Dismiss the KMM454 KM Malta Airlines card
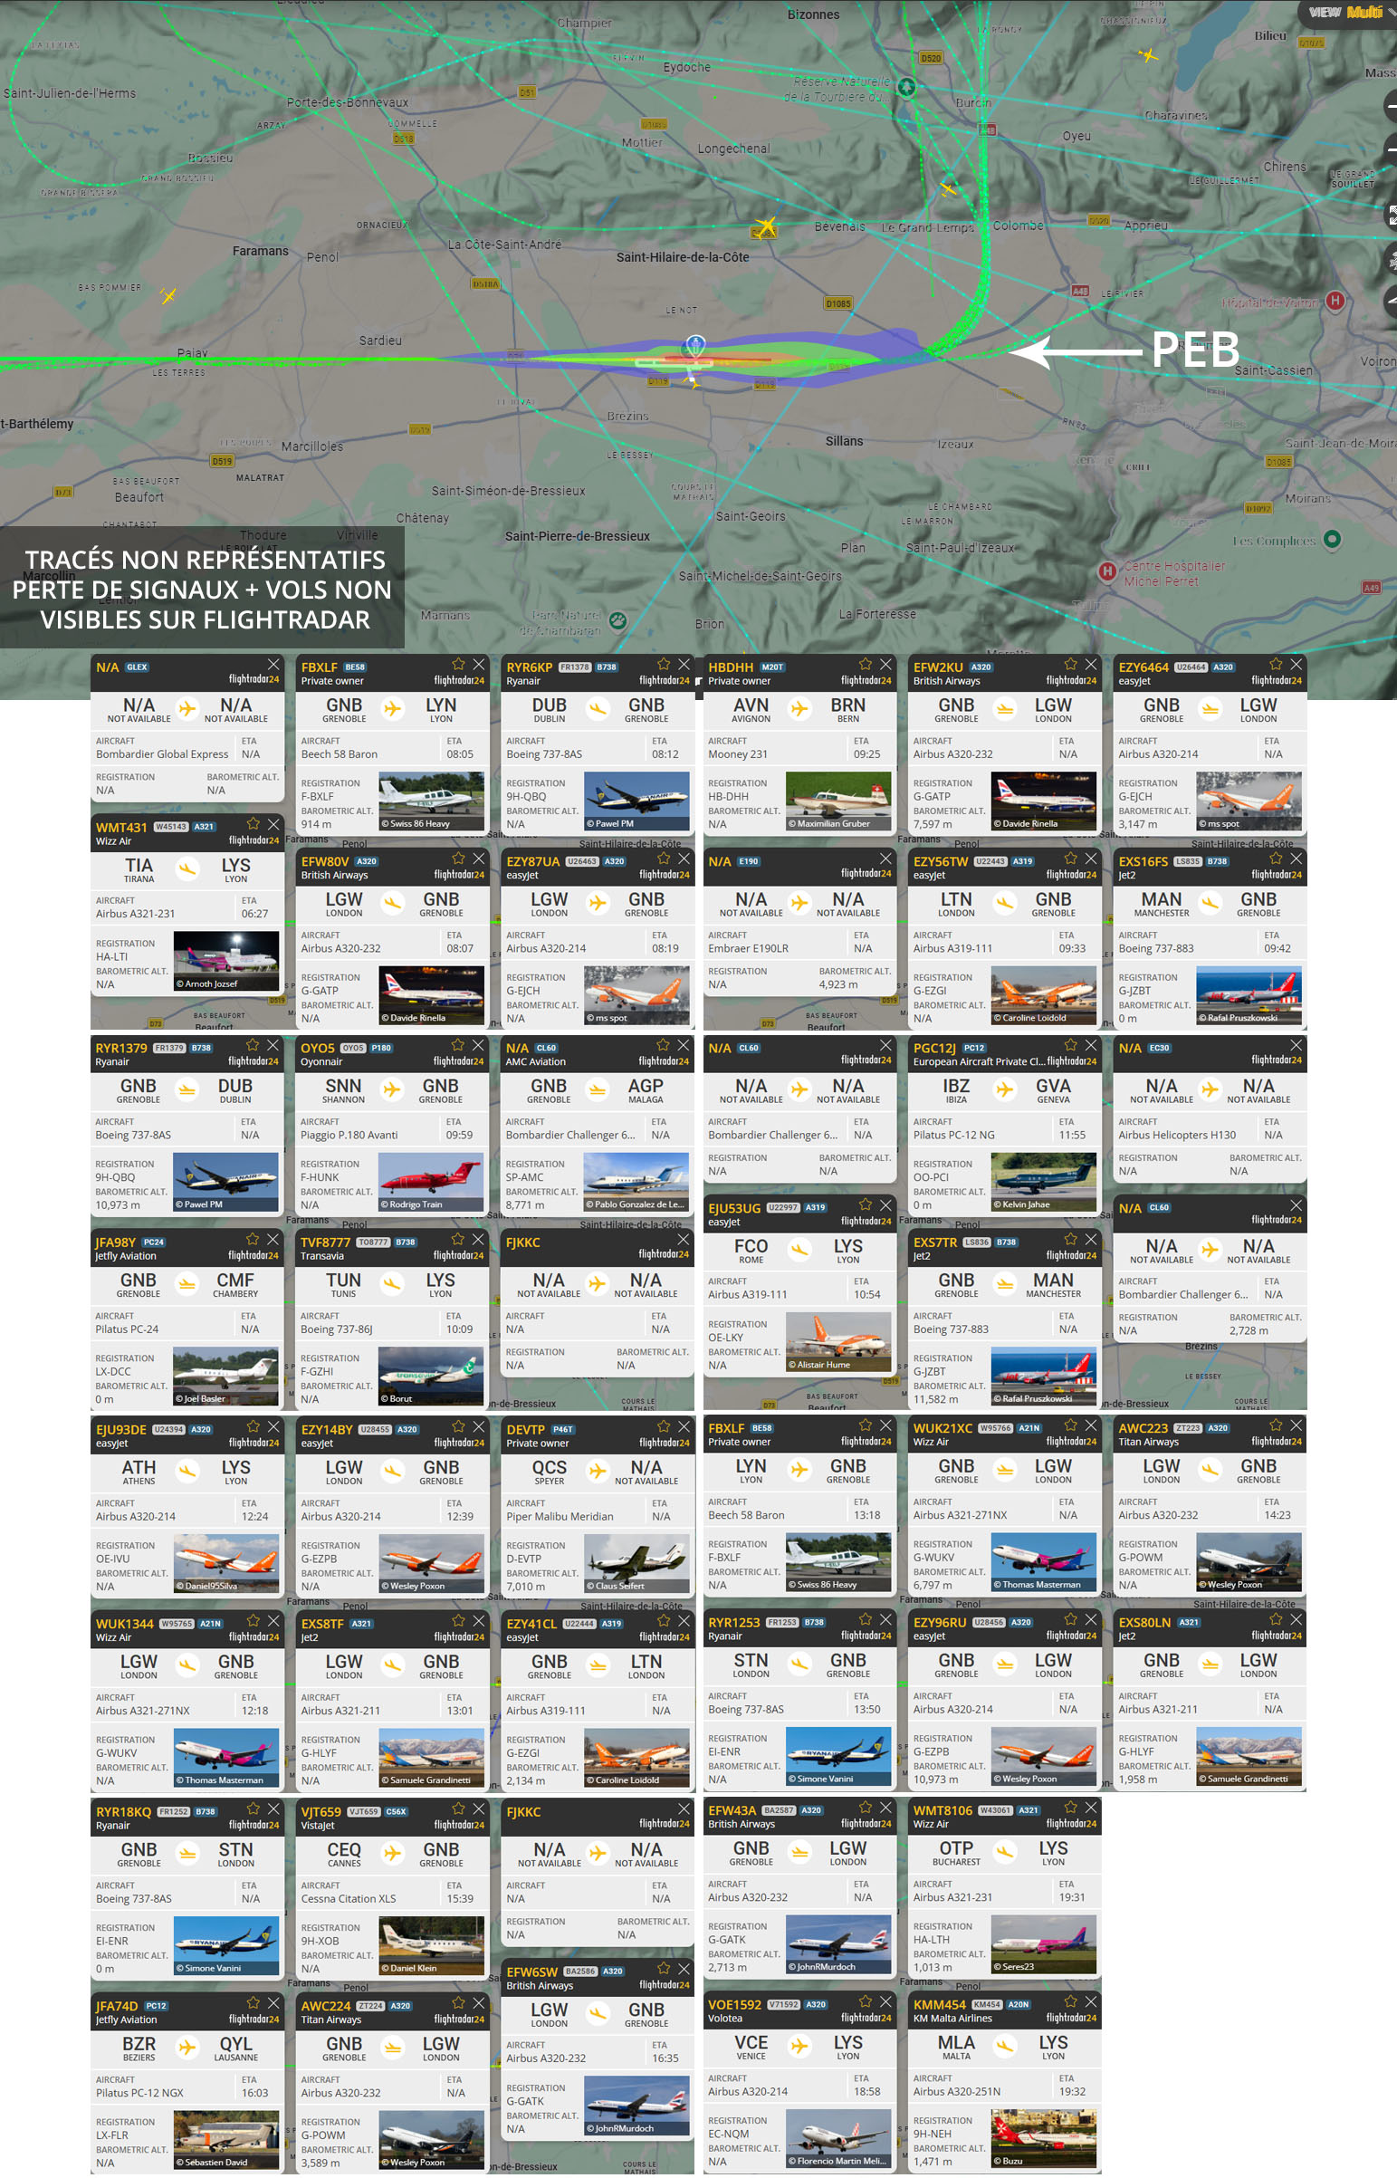 1090,2001
